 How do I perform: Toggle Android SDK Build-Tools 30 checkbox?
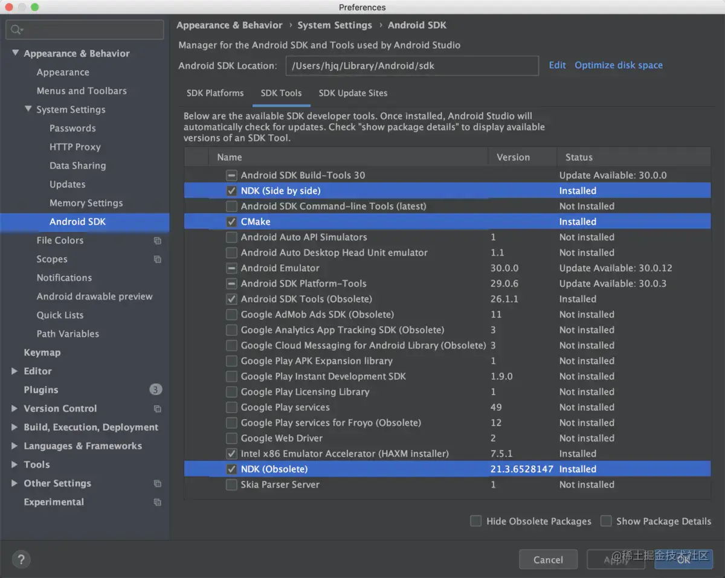[x=231, y=175]
